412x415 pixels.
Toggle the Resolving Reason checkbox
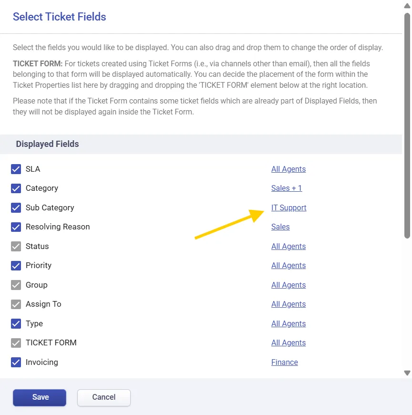[x=16, y=227]
